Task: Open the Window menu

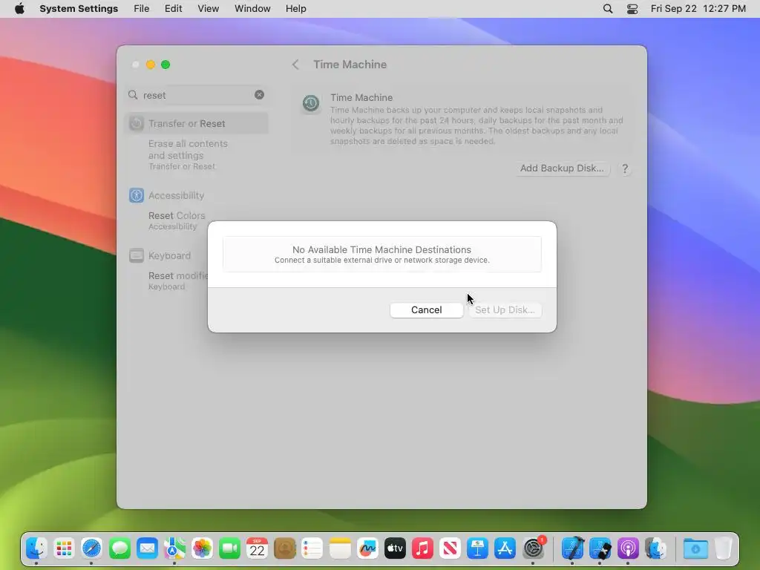Action: [x=252, y=9]
